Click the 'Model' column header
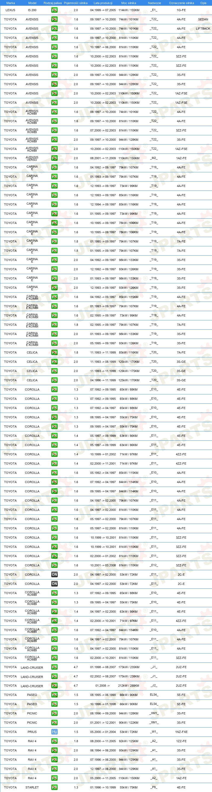 pyautogui.click(x=32, y=3)
